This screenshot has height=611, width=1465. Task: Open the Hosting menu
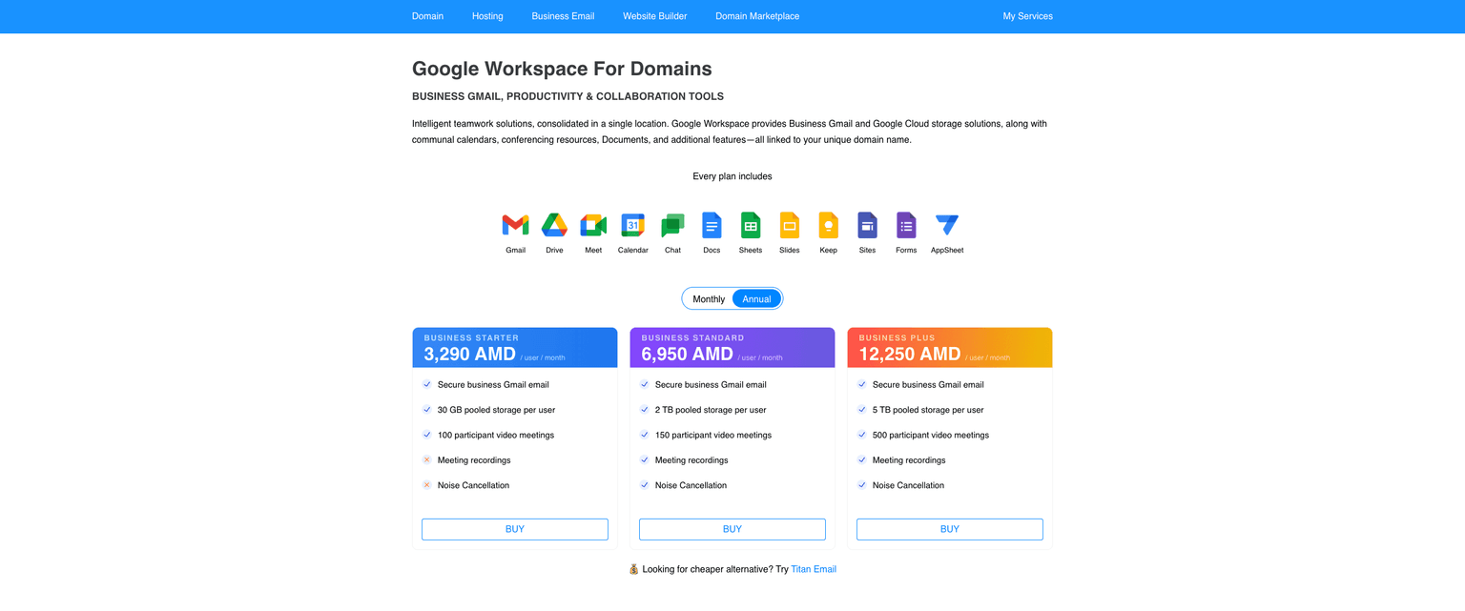487,16
